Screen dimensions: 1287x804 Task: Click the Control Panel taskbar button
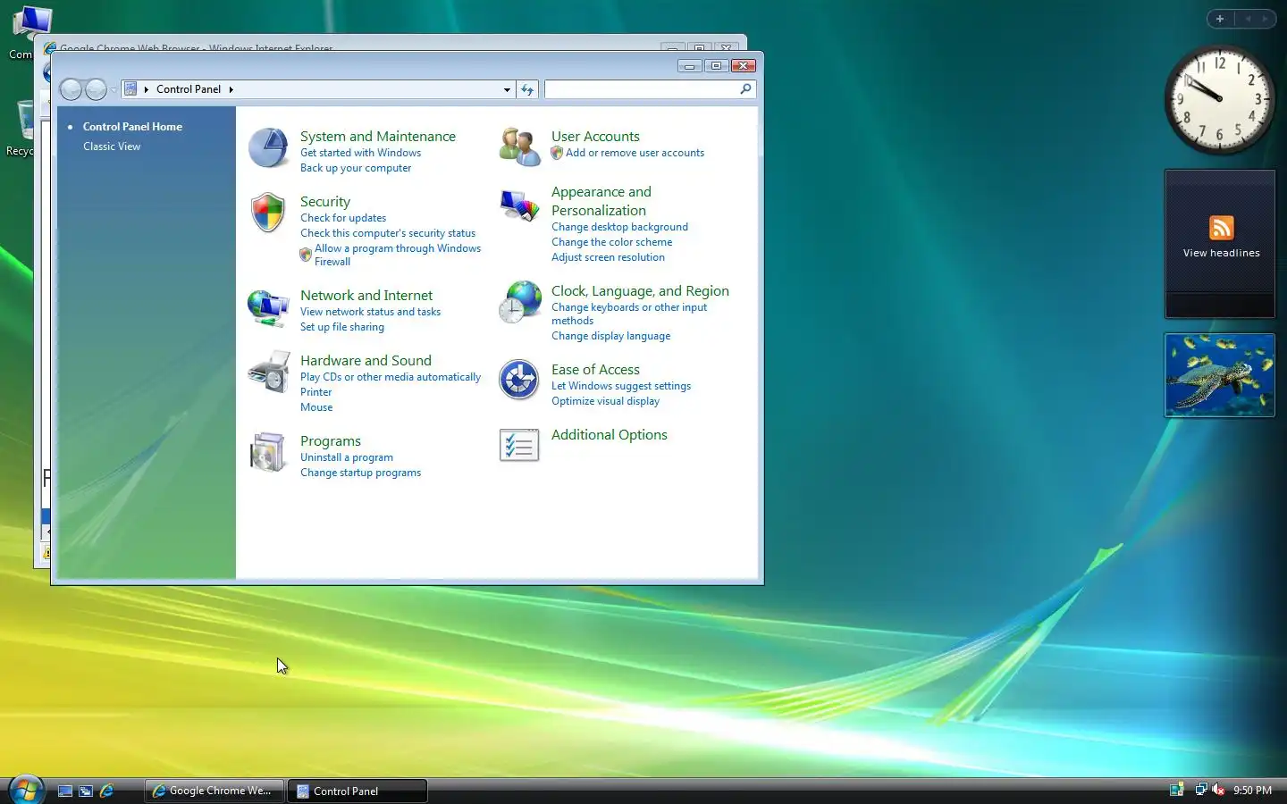tap(357, 791)
